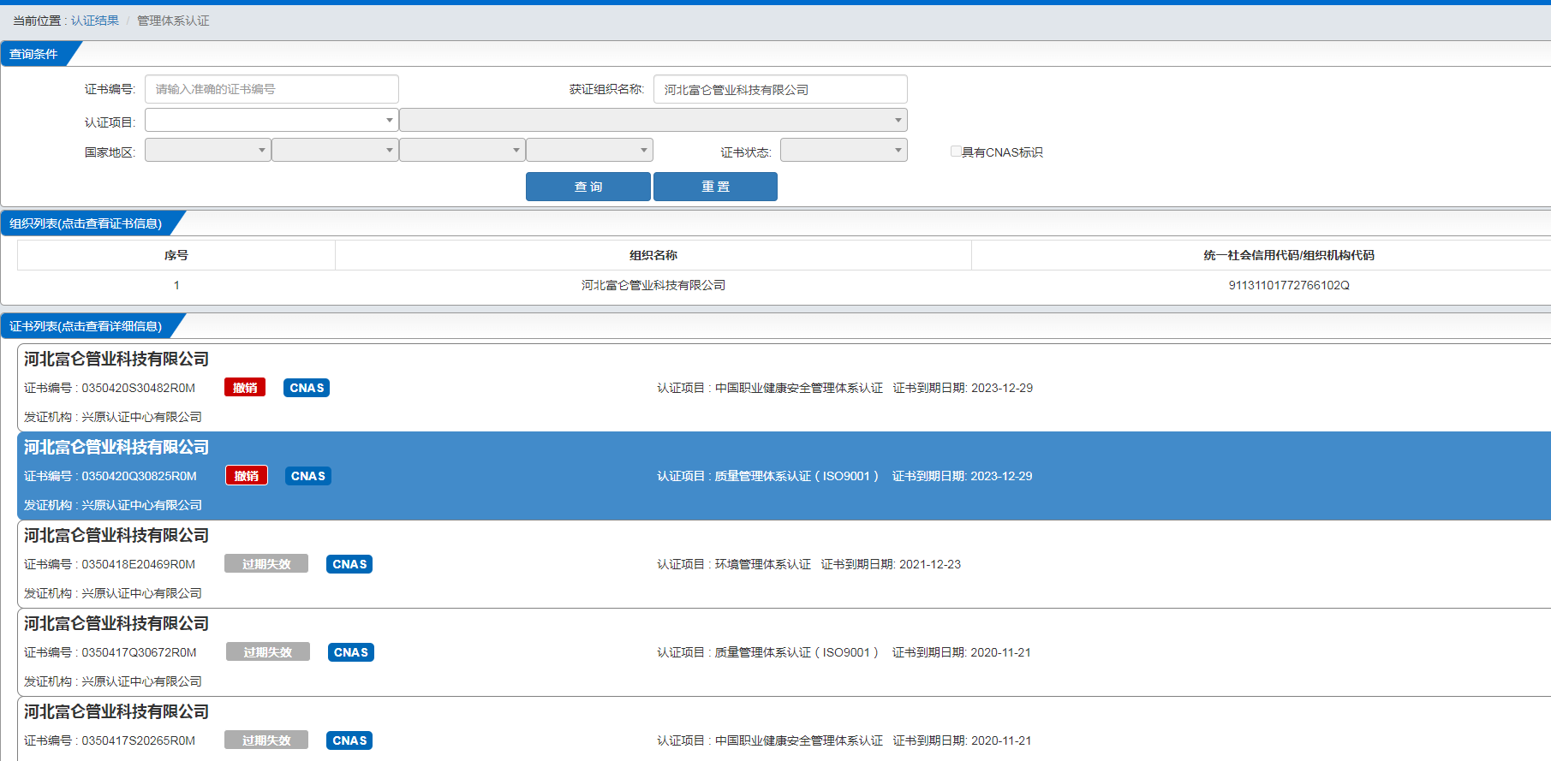Click certificate number 0350420S30482R0M
The image size is (1551, 761).
coord(138,388)
